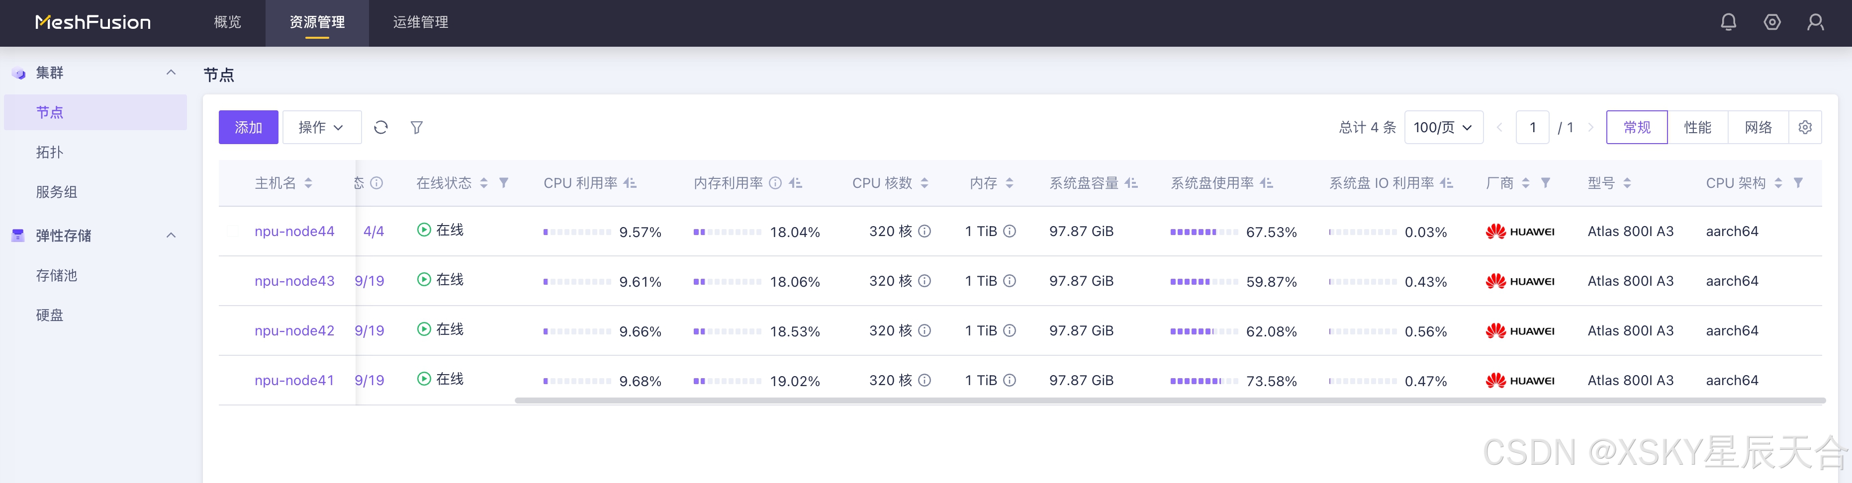Open the 概览 top tab
1852x483 pixels.
click(227, 22)
